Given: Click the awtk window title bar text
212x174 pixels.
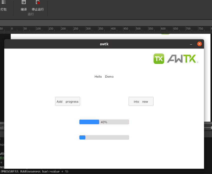Looking at the screenshot, I should [x=104, y=44].
